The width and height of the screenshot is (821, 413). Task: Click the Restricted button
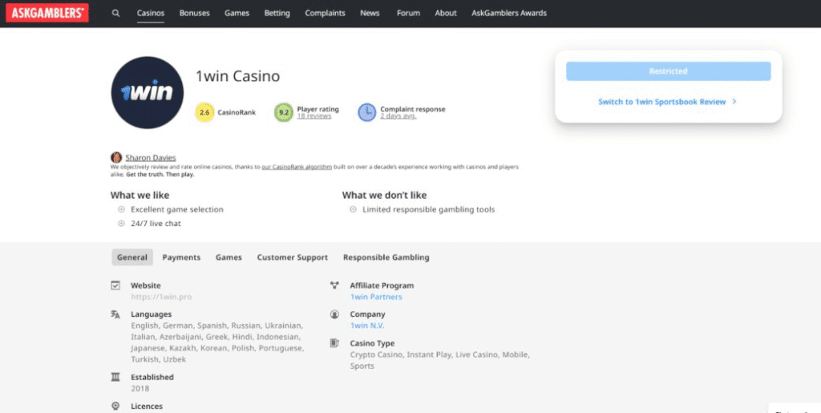click(x=668, y=71)
